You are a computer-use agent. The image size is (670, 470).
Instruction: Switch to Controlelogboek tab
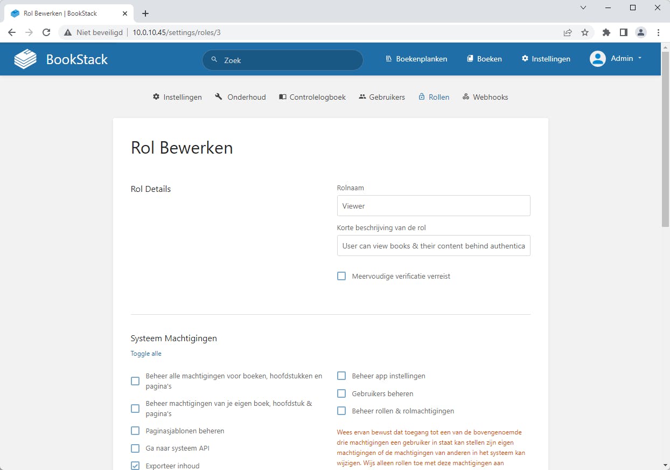[x=312, y=97]
